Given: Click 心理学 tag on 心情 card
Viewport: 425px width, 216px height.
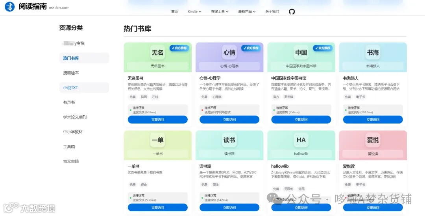Looking at the screenshot, I should (x=217, y=97).
